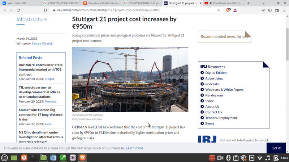Expand the tab search dropdown arrow
Viewport: 289px width, 162px height.
click(x=264, y=3)
